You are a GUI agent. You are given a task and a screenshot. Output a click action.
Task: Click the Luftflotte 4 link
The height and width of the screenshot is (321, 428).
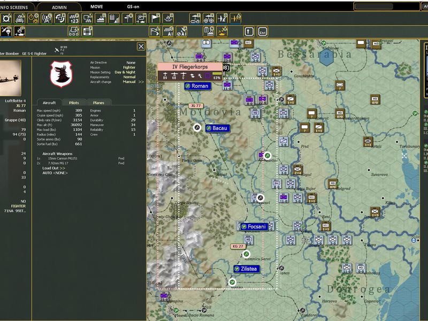pos(16,101)
